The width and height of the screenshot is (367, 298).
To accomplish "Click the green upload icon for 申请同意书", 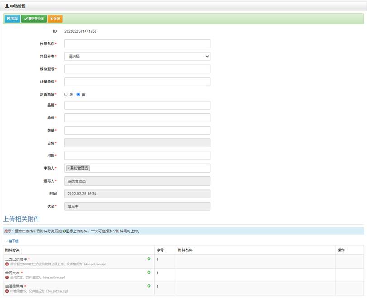I will 149,286.
